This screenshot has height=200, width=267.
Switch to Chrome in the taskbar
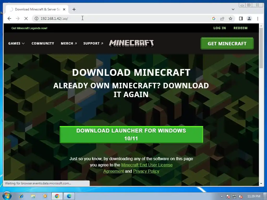click(57, 196)
